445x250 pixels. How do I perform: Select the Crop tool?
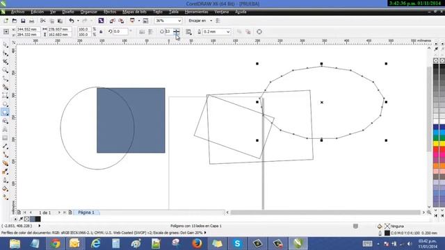(x=5, y=62)
